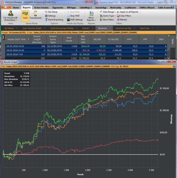This screenshot has height=178, width=177.
Task: Select the Sessions by Day report tab
Action: click(x=123, y=28)
